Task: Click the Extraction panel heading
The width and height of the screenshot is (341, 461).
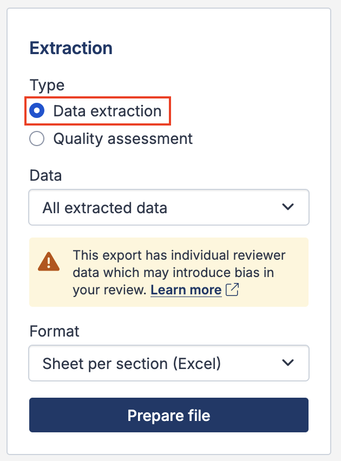Action: pyautogui.click(x=71, y=48)
